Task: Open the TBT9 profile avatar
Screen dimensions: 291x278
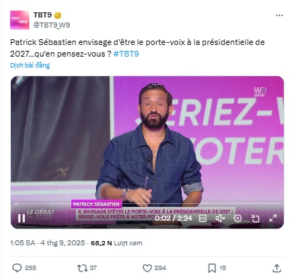Action: pos(20,20)
